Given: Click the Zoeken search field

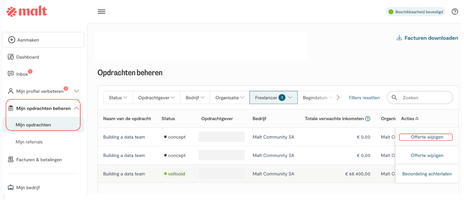Looking at the screenshot, I should click(x=424, y=97).
